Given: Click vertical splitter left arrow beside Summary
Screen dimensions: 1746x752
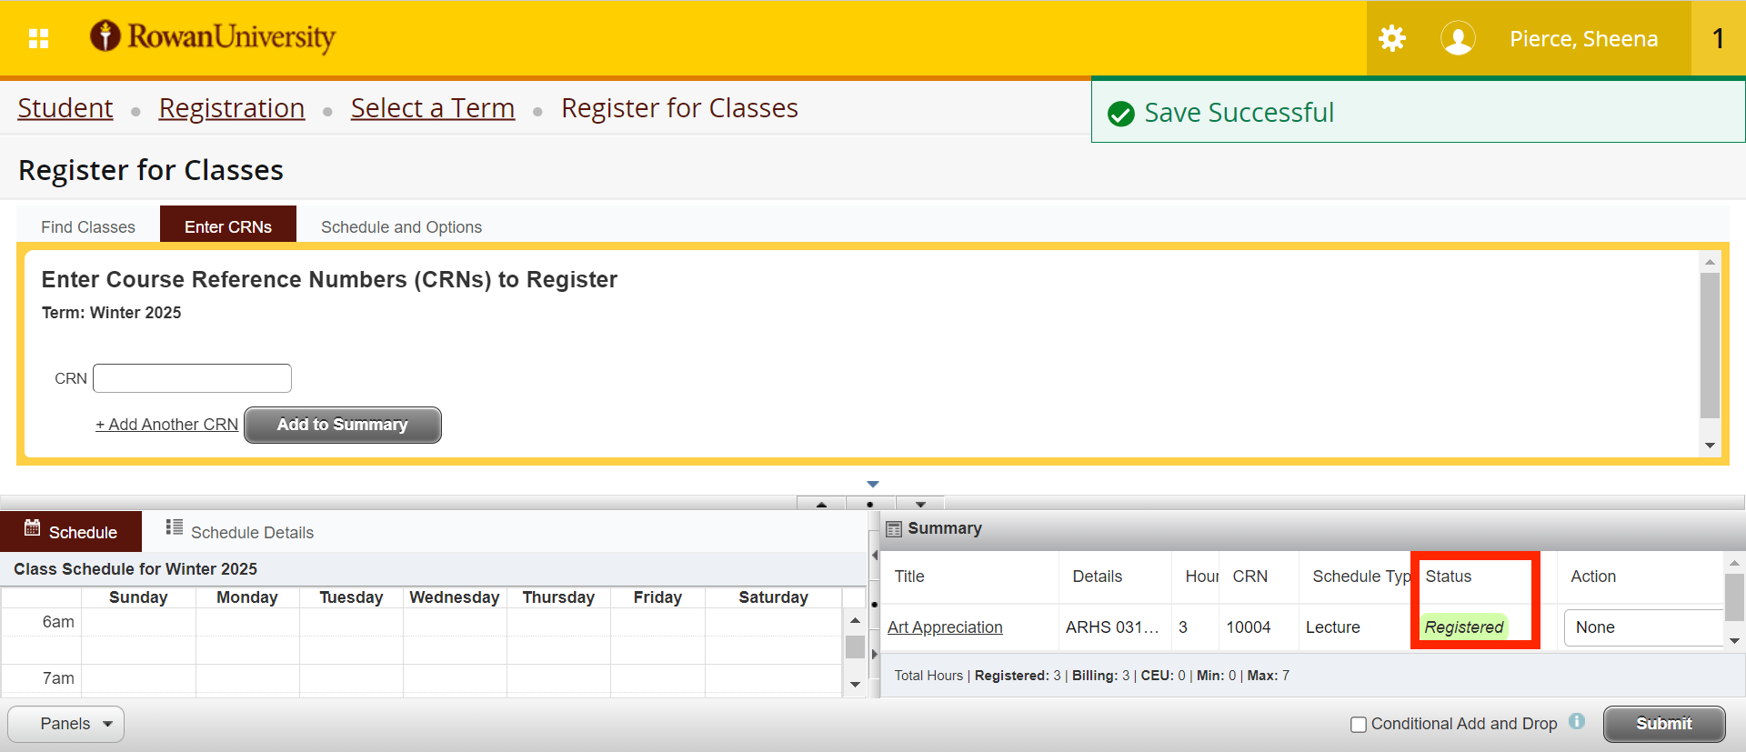Looking at the screenshot, I should [x=875, y=555].
